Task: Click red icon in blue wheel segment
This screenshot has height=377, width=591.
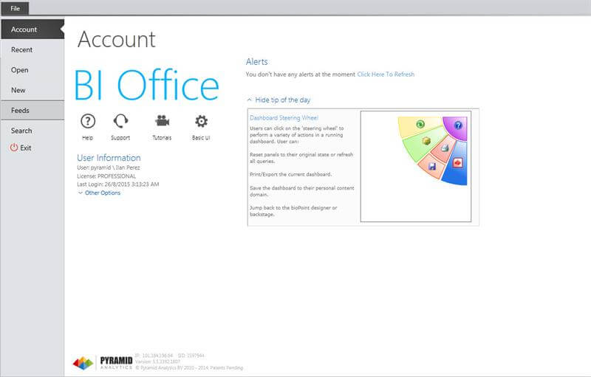Action: 457,162
